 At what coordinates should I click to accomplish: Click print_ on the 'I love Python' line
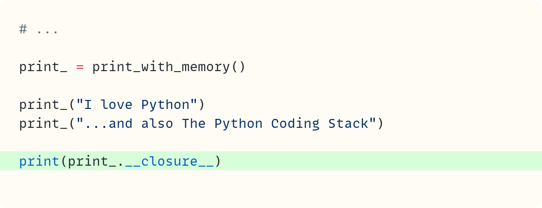point(43,105)
